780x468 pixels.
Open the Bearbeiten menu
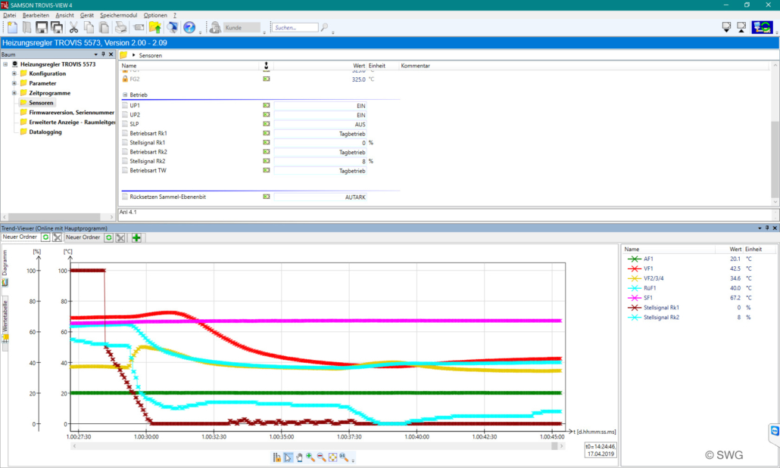(36, 15)
